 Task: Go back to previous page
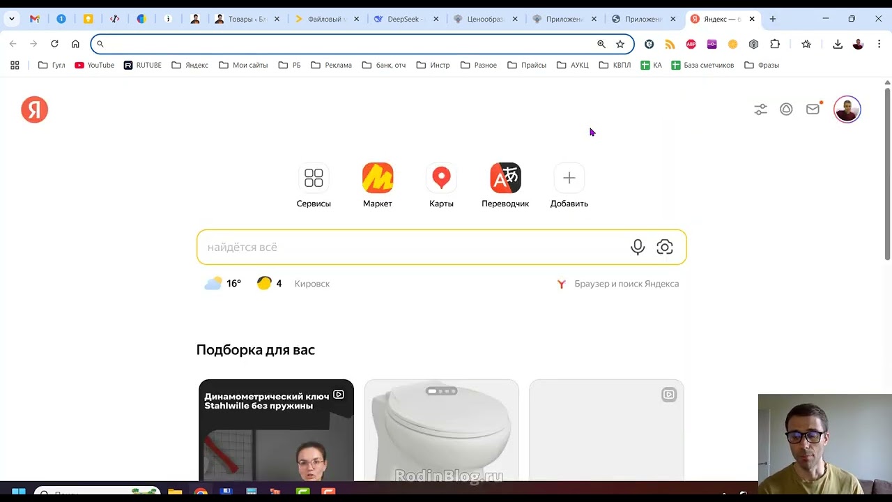pyautogui.click(x=13, y=44)
